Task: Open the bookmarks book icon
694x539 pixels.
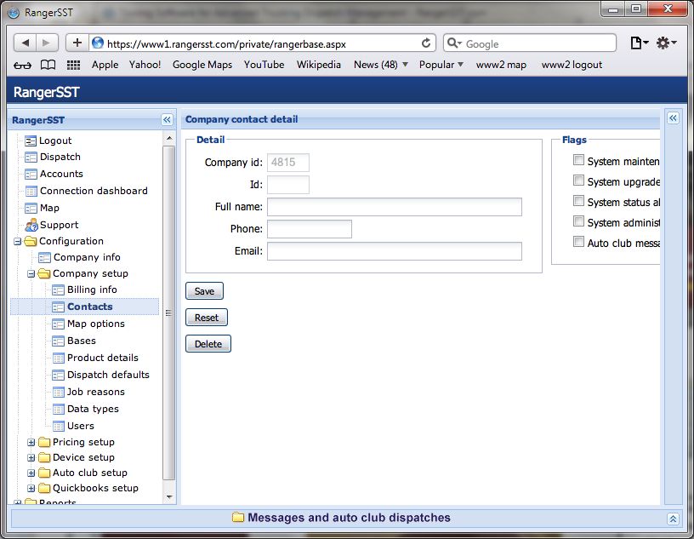Action: pyautogui.click(x=48, y=65)
